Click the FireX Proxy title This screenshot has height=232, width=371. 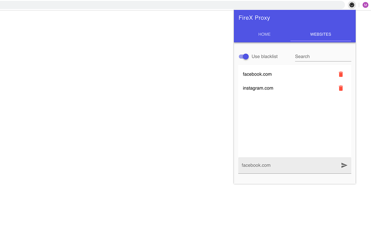pos(254,18)
